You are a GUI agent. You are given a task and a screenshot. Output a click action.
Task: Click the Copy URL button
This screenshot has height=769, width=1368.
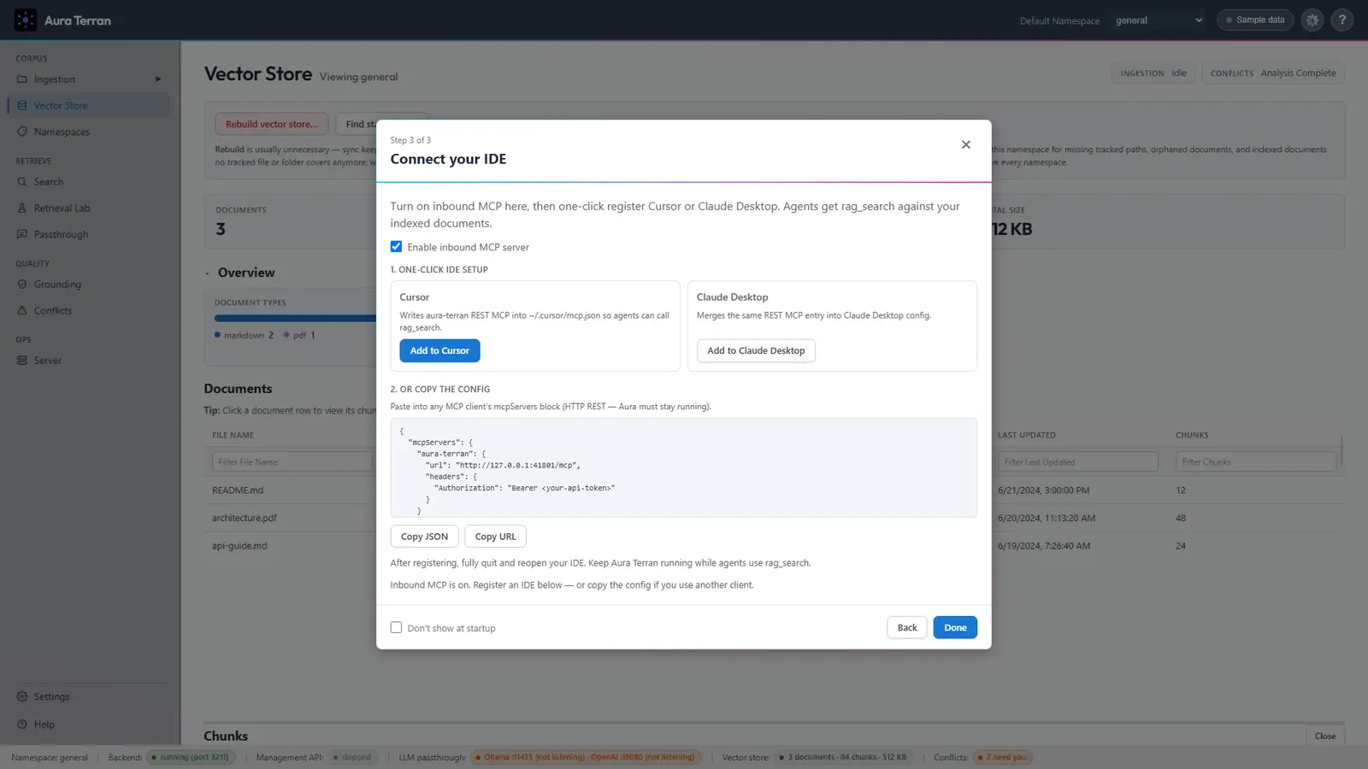point(495,537)
